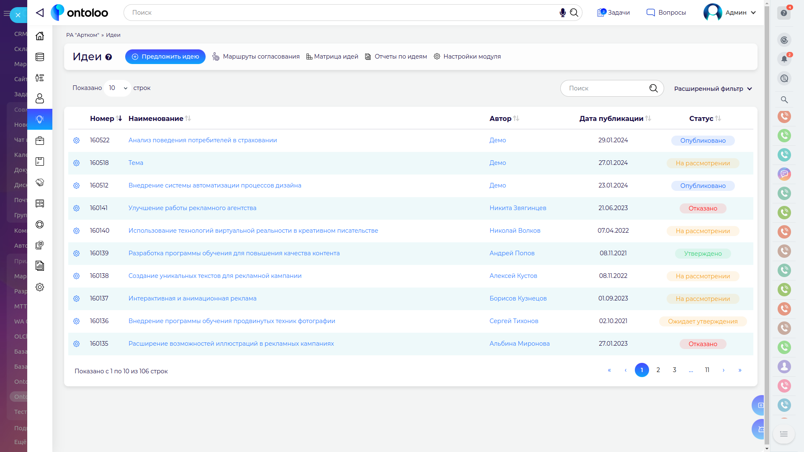This screenshot has height=452, width=804.
Task: Click Предложить идею button
Action: coord(165,56)
